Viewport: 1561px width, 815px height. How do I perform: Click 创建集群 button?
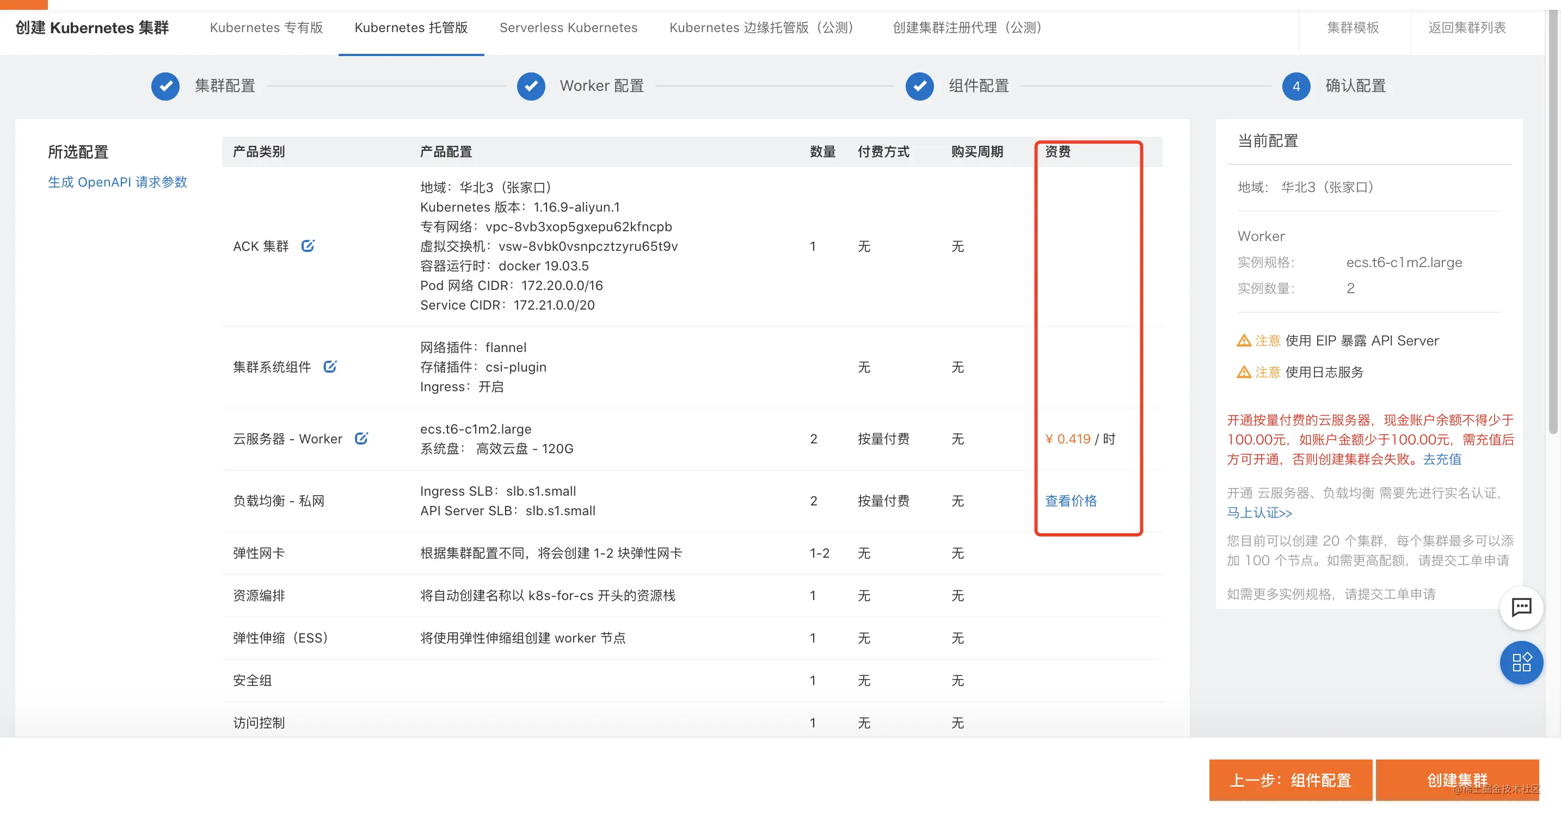pos(1458,780)
